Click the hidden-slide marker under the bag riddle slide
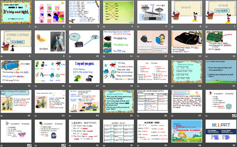 64,145
